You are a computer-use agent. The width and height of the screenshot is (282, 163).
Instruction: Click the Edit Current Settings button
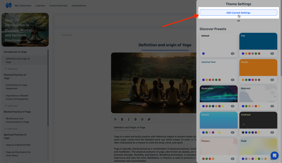pos(238,13)
